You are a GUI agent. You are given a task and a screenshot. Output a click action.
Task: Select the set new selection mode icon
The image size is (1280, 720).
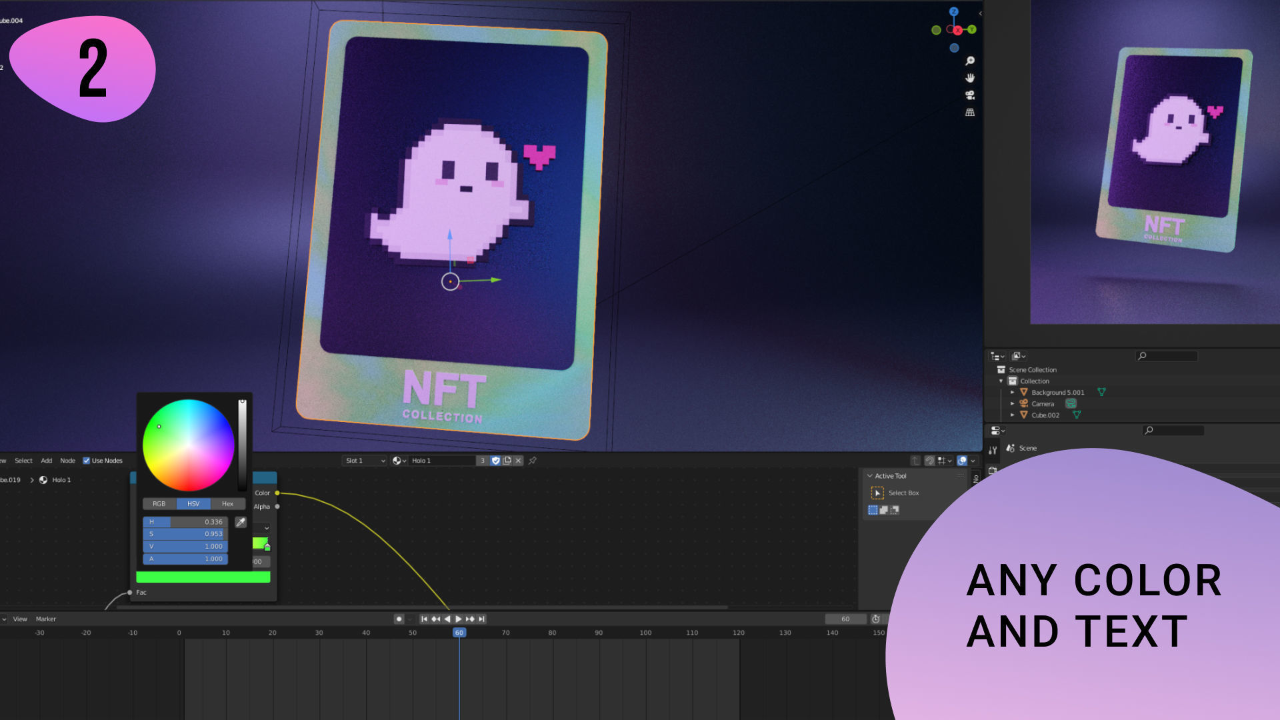pos(873,510)
